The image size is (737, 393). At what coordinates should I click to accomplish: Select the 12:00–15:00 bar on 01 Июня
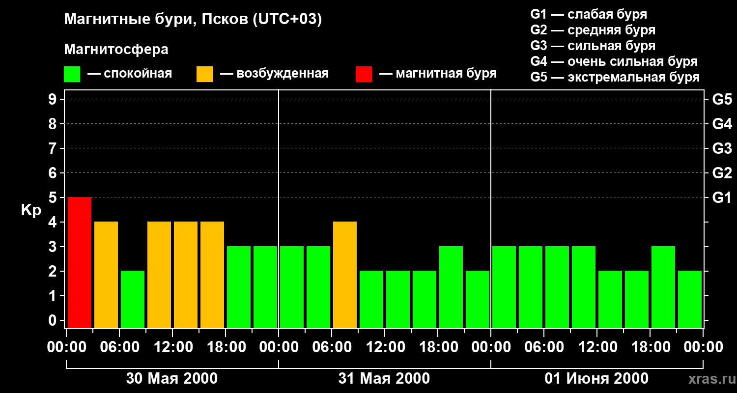tap(610, 299)
